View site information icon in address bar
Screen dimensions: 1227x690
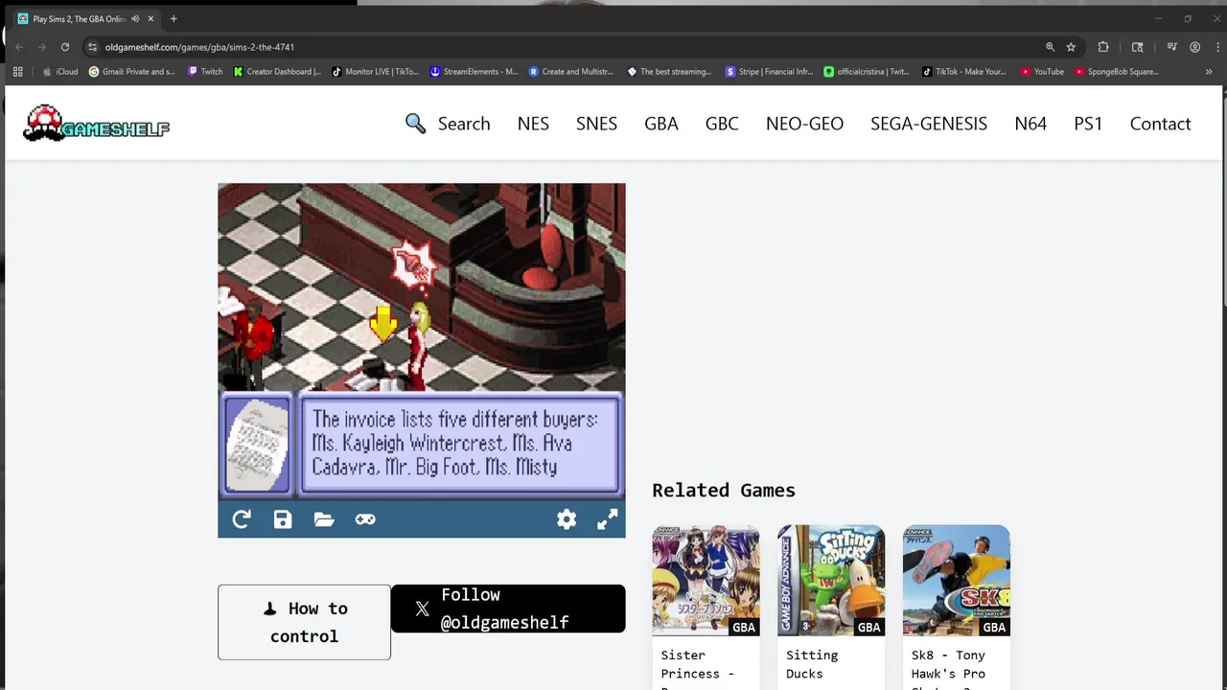92,47
